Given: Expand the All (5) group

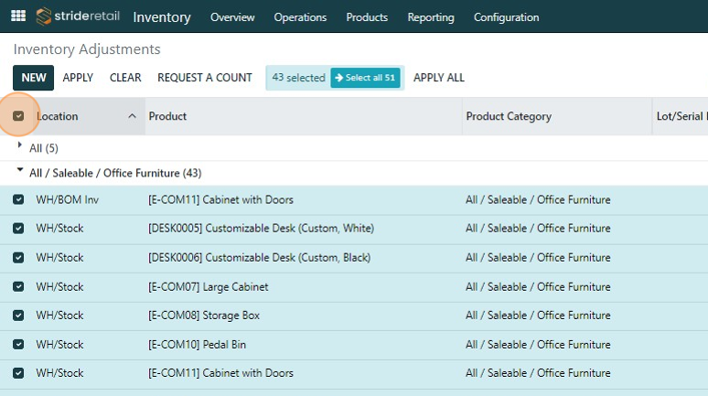Looking at the screenshot, I should click(x=21, y=146).
